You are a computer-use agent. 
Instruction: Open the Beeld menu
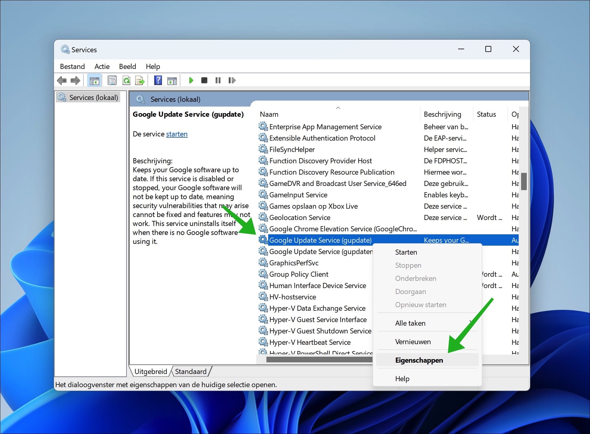127,66
